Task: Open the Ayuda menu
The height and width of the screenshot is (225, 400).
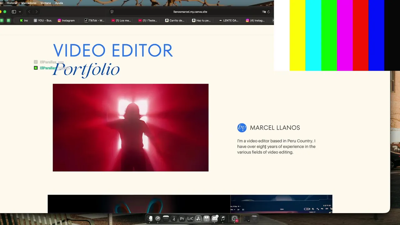Action: [59, 3]
